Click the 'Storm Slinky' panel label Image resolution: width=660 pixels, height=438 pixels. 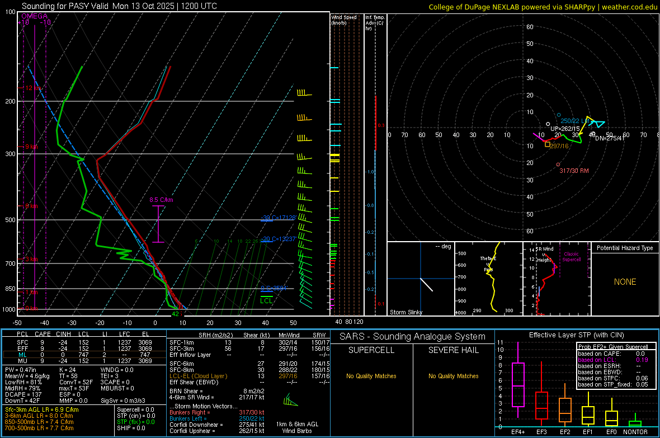pos(406,312)
